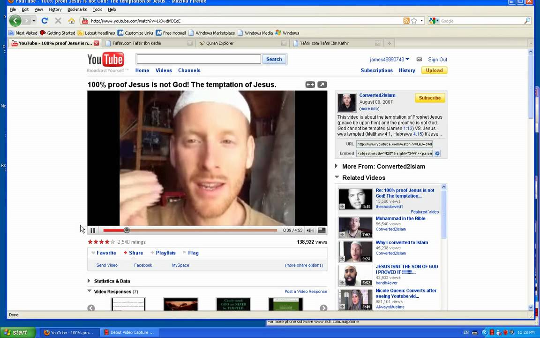Image resolution: width=540 pixels, height=338 pixels.
Task: Click the search magnifier in Google box
Action: coord(527,21)
